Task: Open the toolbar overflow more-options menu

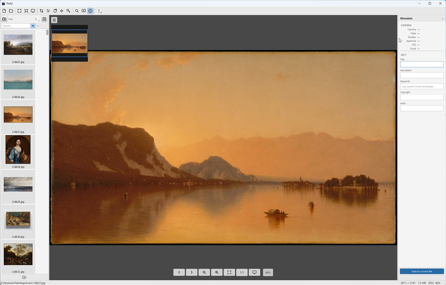Action: (x=100, y=11)
